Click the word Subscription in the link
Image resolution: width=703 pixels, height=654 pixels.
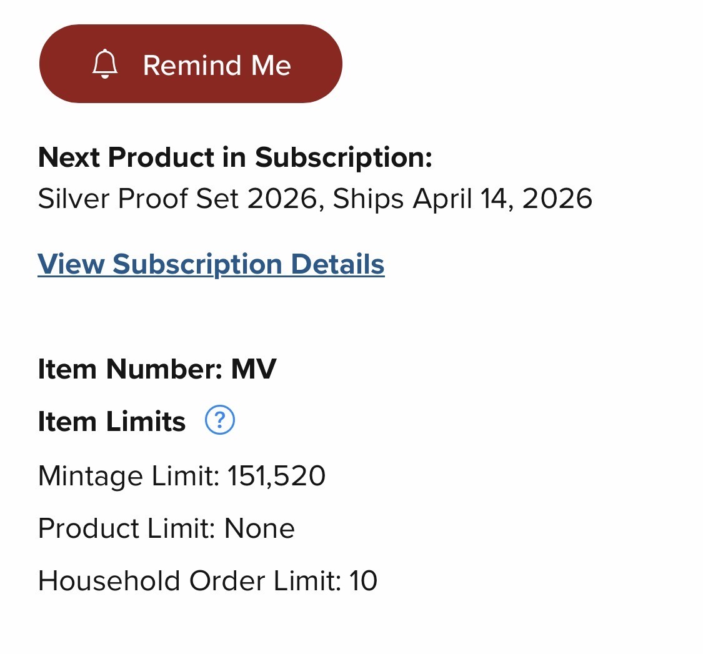tap(199, 264)
